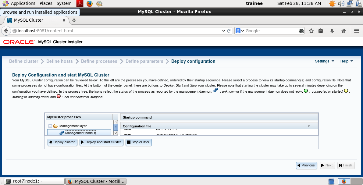
Task: Click the network connection tray icon
Action: point(350,3)
